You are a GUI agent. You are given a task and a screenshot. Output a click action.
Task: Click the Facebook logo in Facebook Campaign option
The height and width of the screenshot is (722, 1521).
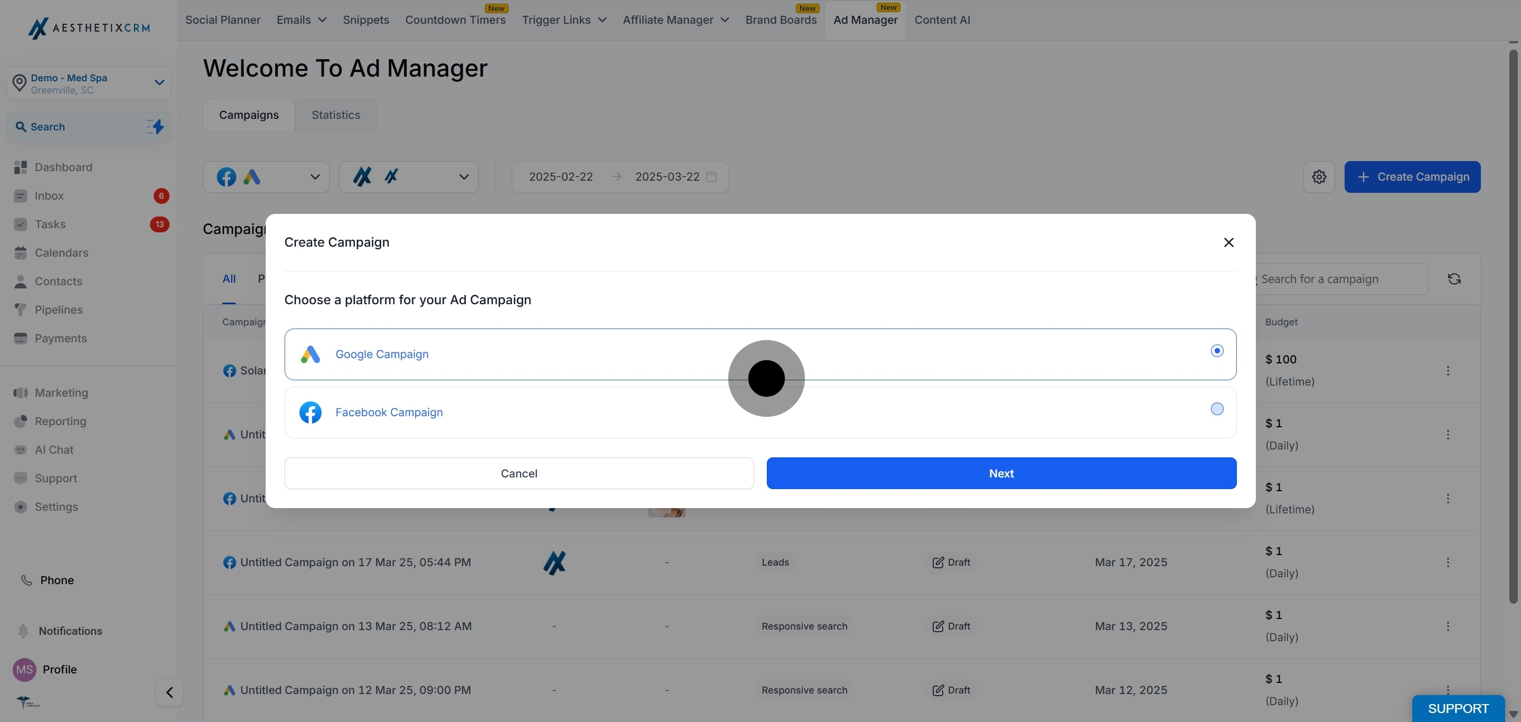point(311,412)
